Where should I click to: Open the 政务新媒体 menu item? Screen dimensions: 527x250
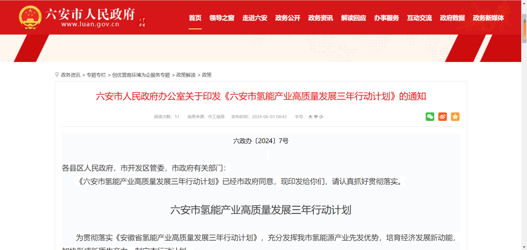[488, 18]
